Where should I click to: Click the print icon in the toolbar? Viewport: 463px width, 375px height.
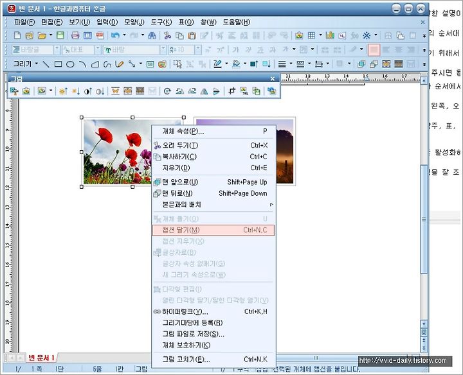[x=75, y=36]
